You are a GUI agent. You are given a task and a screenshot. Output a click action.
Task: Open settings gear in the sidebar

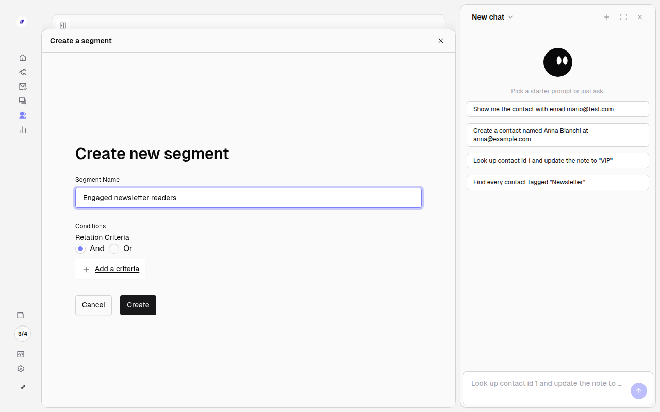click(21, 369)
